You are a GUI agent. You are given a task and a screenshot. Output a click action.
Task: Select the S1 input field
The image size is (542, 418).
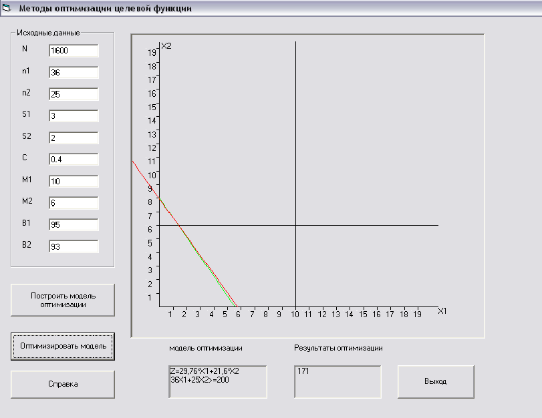coord(74,116)
